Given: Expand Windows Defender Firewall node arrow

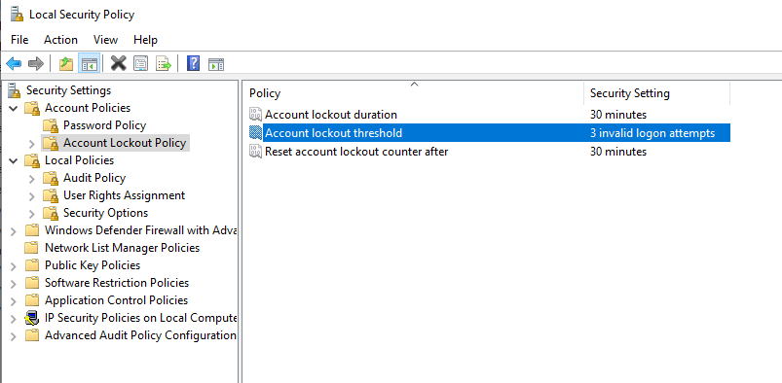Looking at the screenshot, I should tap(14, 230).
